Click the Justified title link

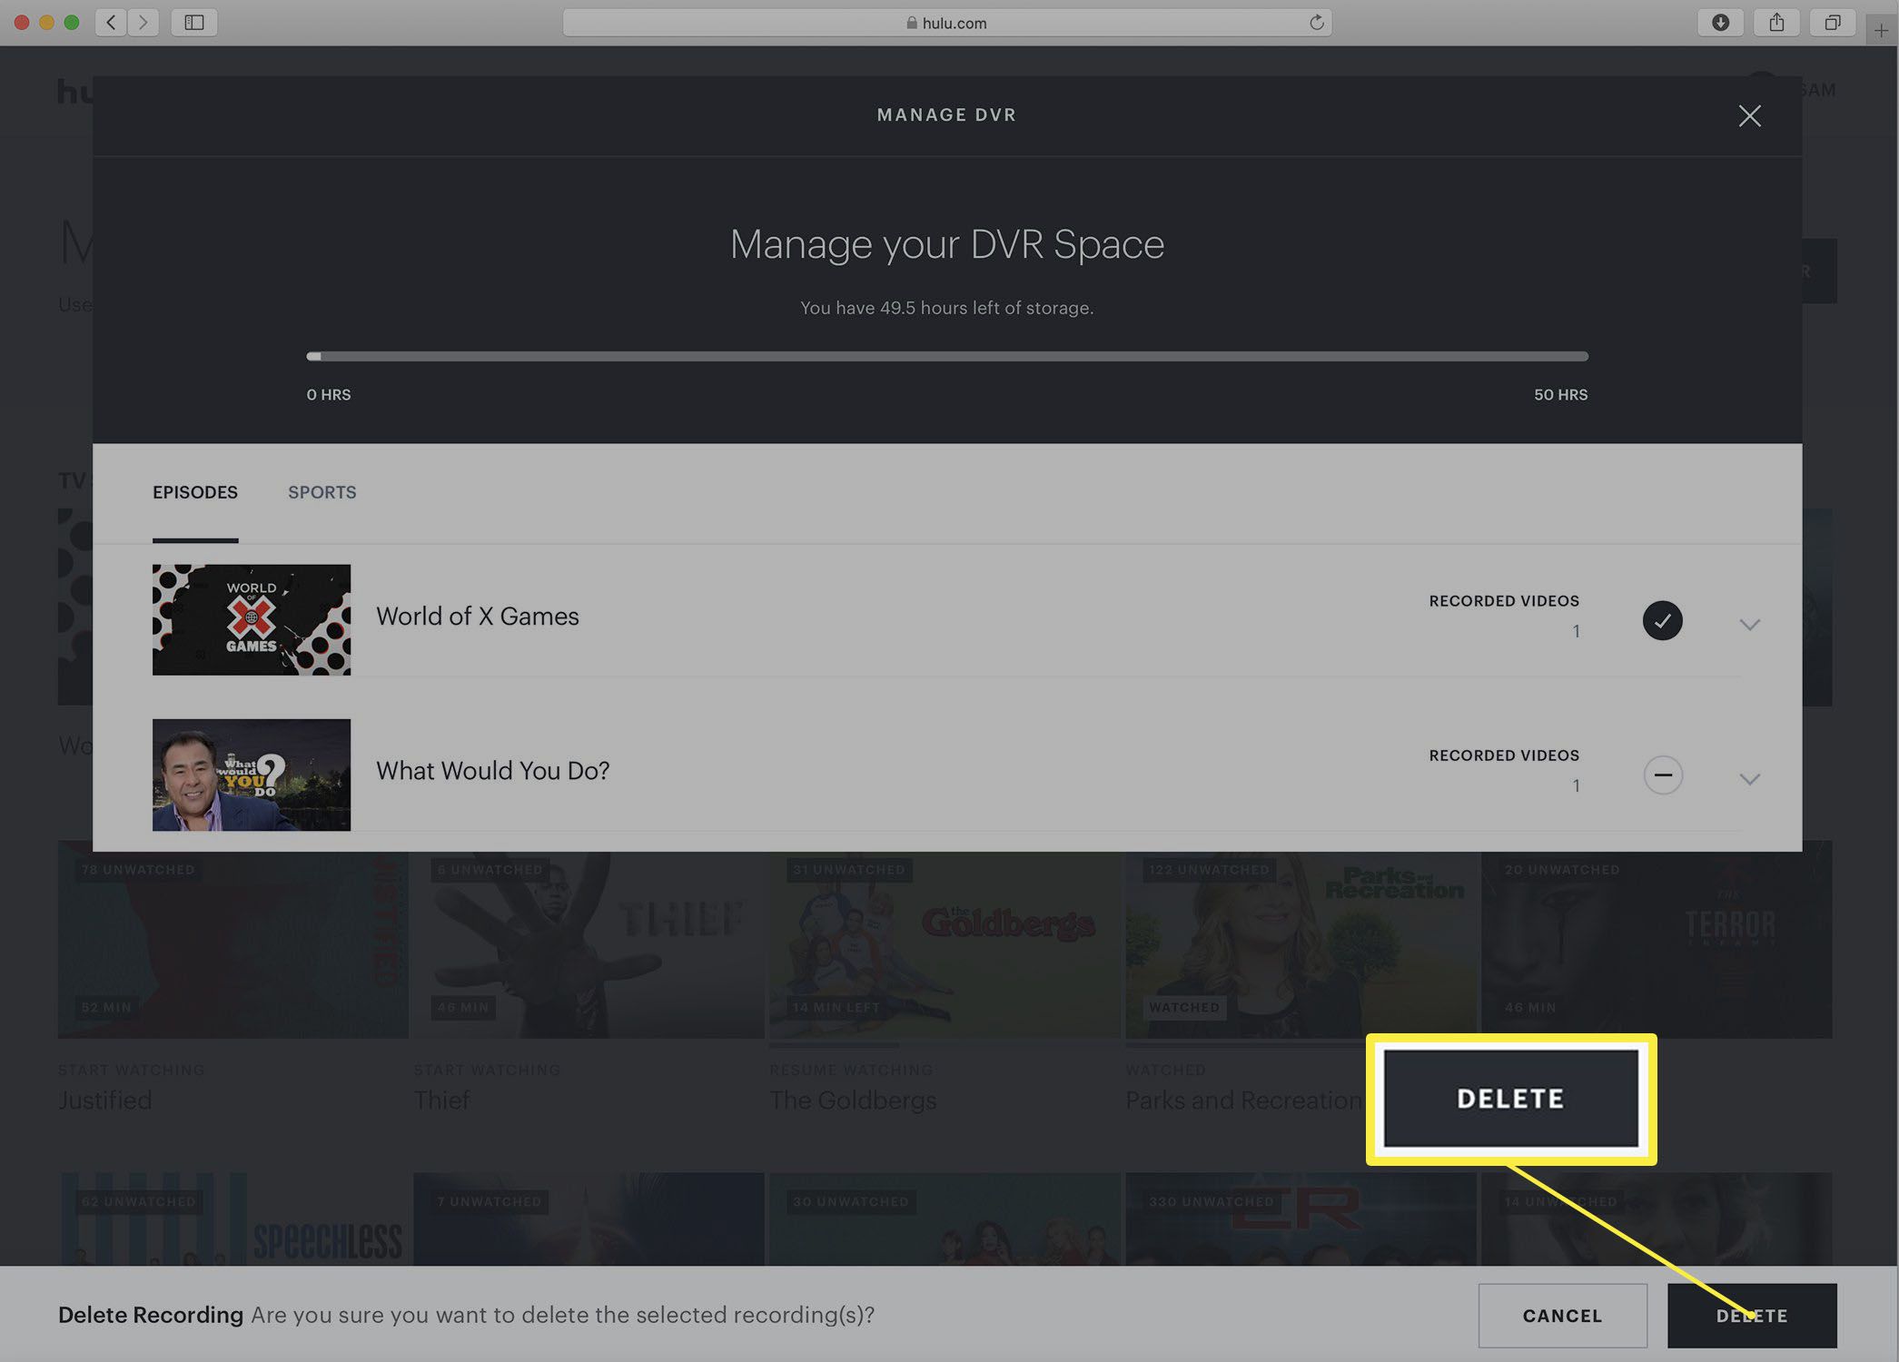[105, 1100]
